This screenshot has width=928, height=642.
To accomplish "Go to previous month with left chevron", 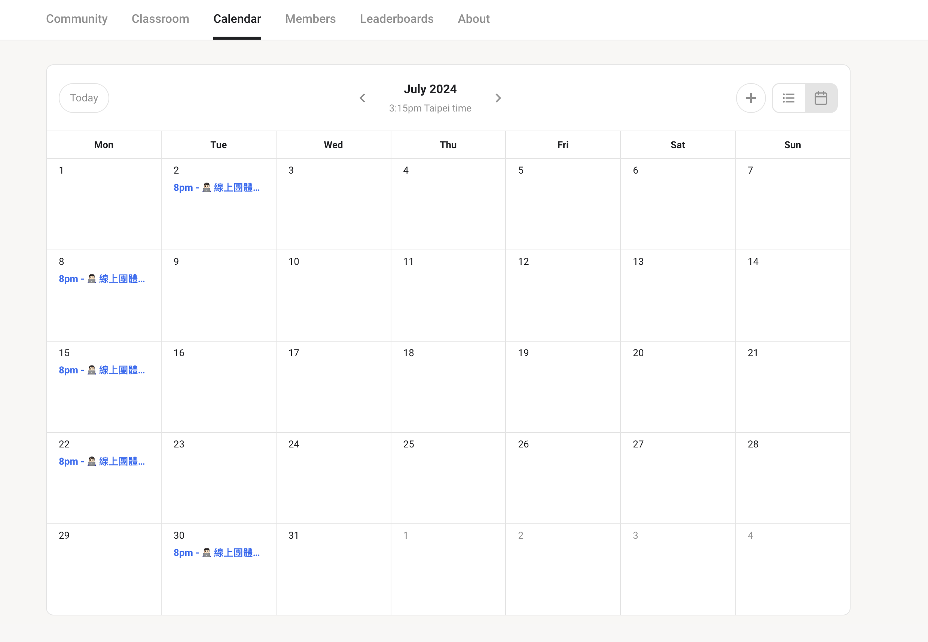I will click(x=363, y=98).
